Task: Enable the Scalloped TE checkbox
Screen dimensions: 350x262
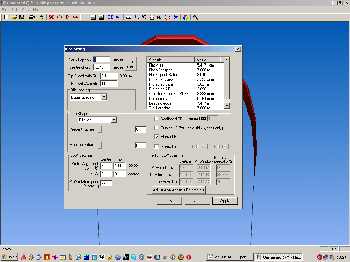Action: (x=157, y=119)
